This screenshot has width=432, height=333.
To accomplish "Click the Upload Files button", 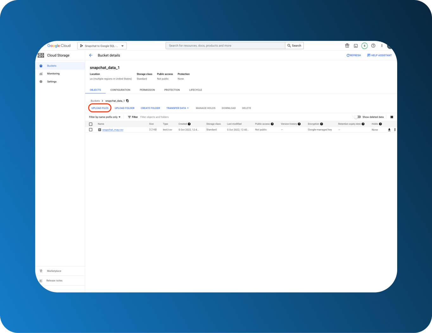I will click(100, 108).
